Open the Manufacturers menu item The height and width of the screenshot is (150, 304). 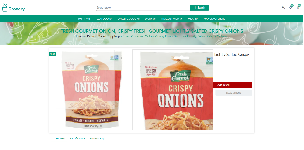214,19
